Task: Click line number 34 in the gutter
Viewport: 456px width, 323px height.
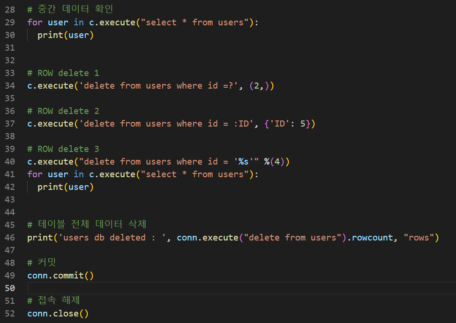Action: tap(10, 85)
